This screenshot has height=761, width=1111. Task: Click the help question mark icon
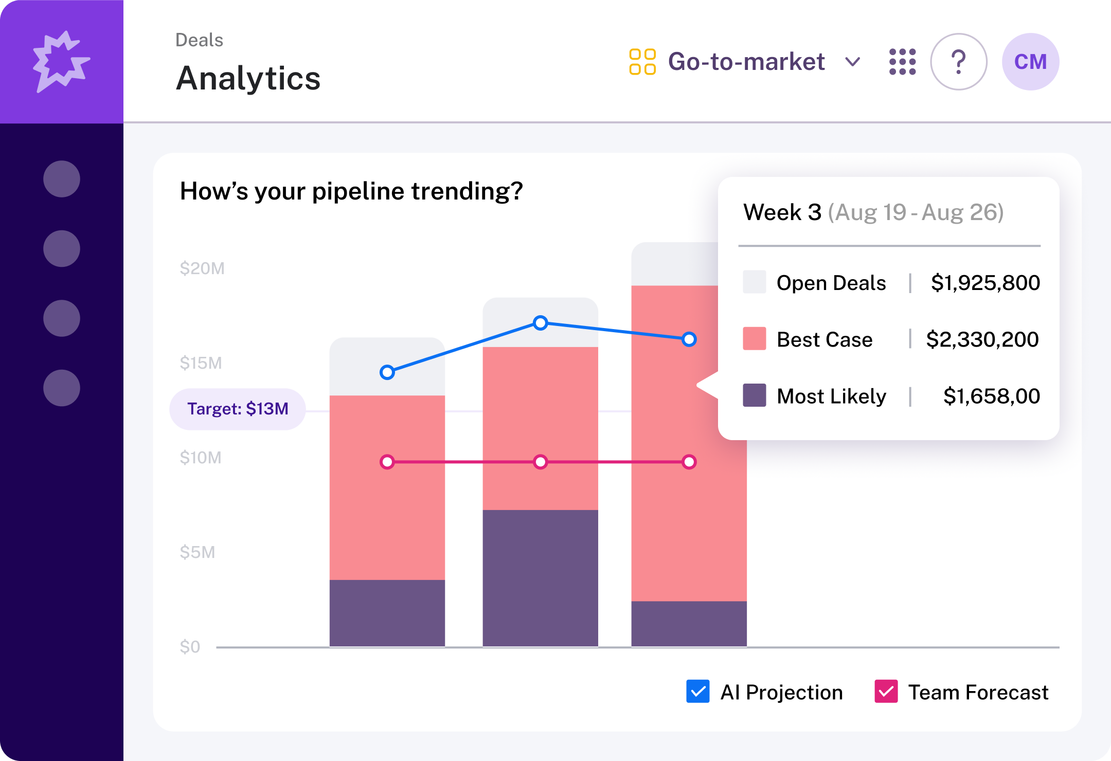959,61
